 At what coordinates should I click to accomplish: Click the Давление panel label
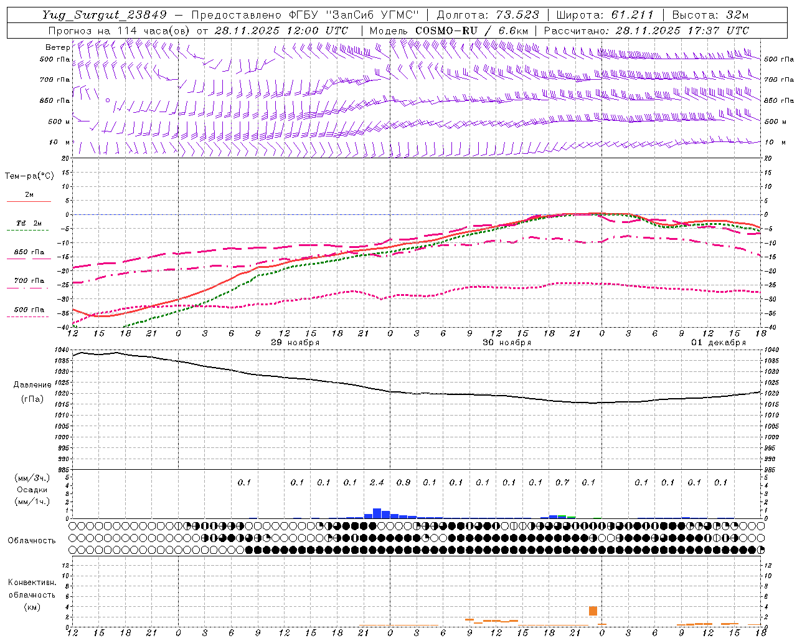pos(32,385)
